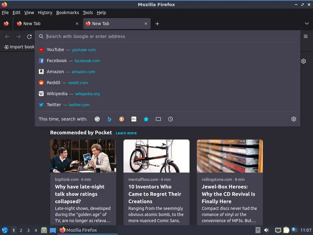Click the Firefox View pinned icon
This screenshot has height=235, width=313.
pos(6,24)
